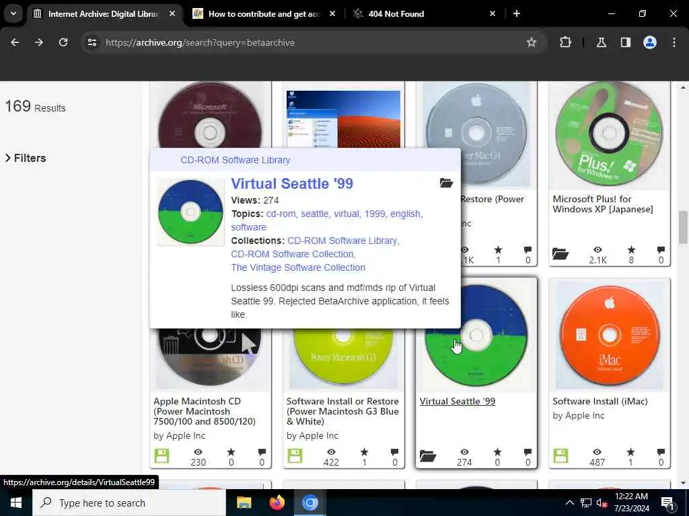Open the browser extensions puzzle icon
Screen dimensions: 689x516
coord(565,42)
